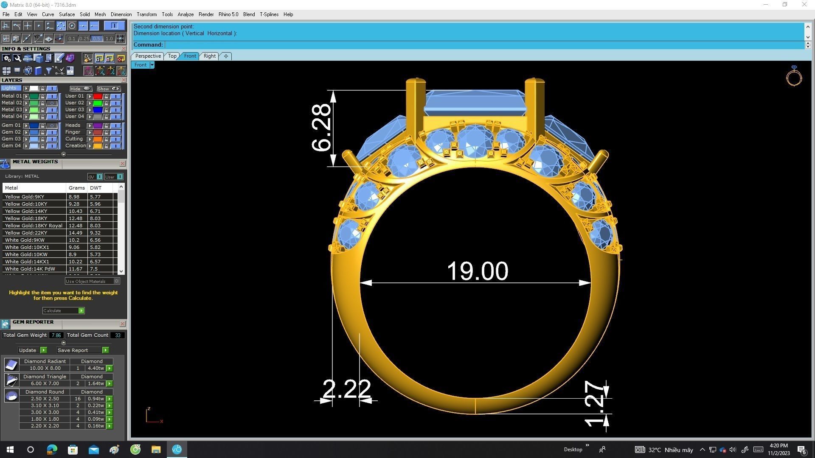
Task: Toggle Gem 01 layer visibility
Action: coord(52,126)
